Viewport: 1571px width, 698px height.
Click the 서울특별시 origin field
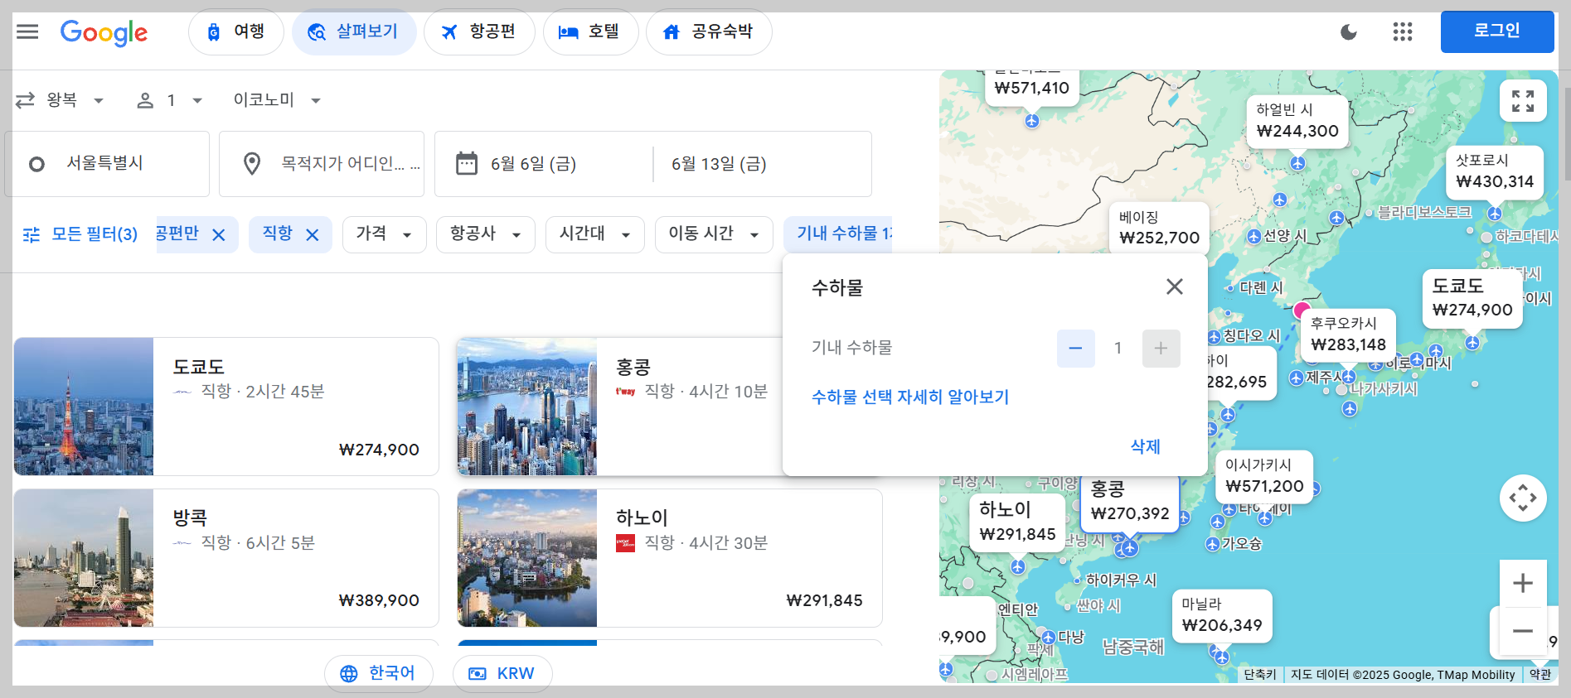[x=107, y=164]
